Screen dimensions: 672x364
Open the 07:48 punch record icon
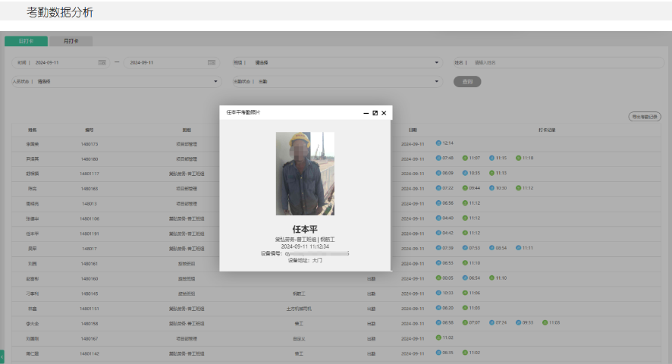click(438, 158)
